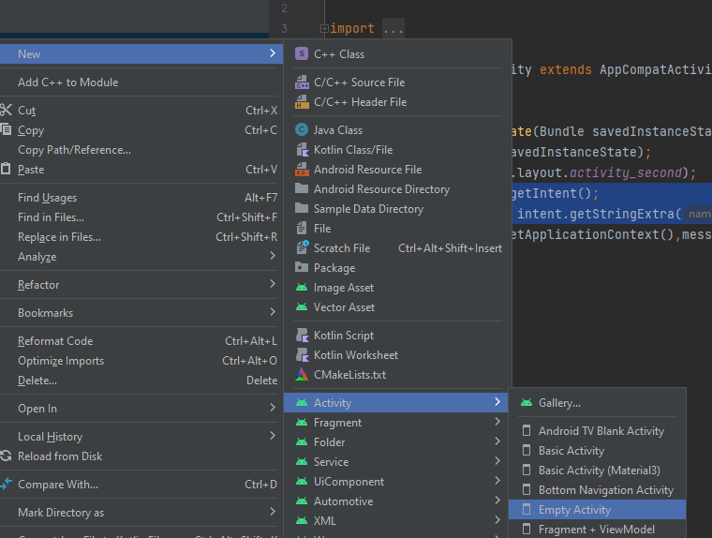Expand the Fragment submenu arrow
Image resolution: width=712 pixels, height=538 pixels.
(x=497, y=423)
